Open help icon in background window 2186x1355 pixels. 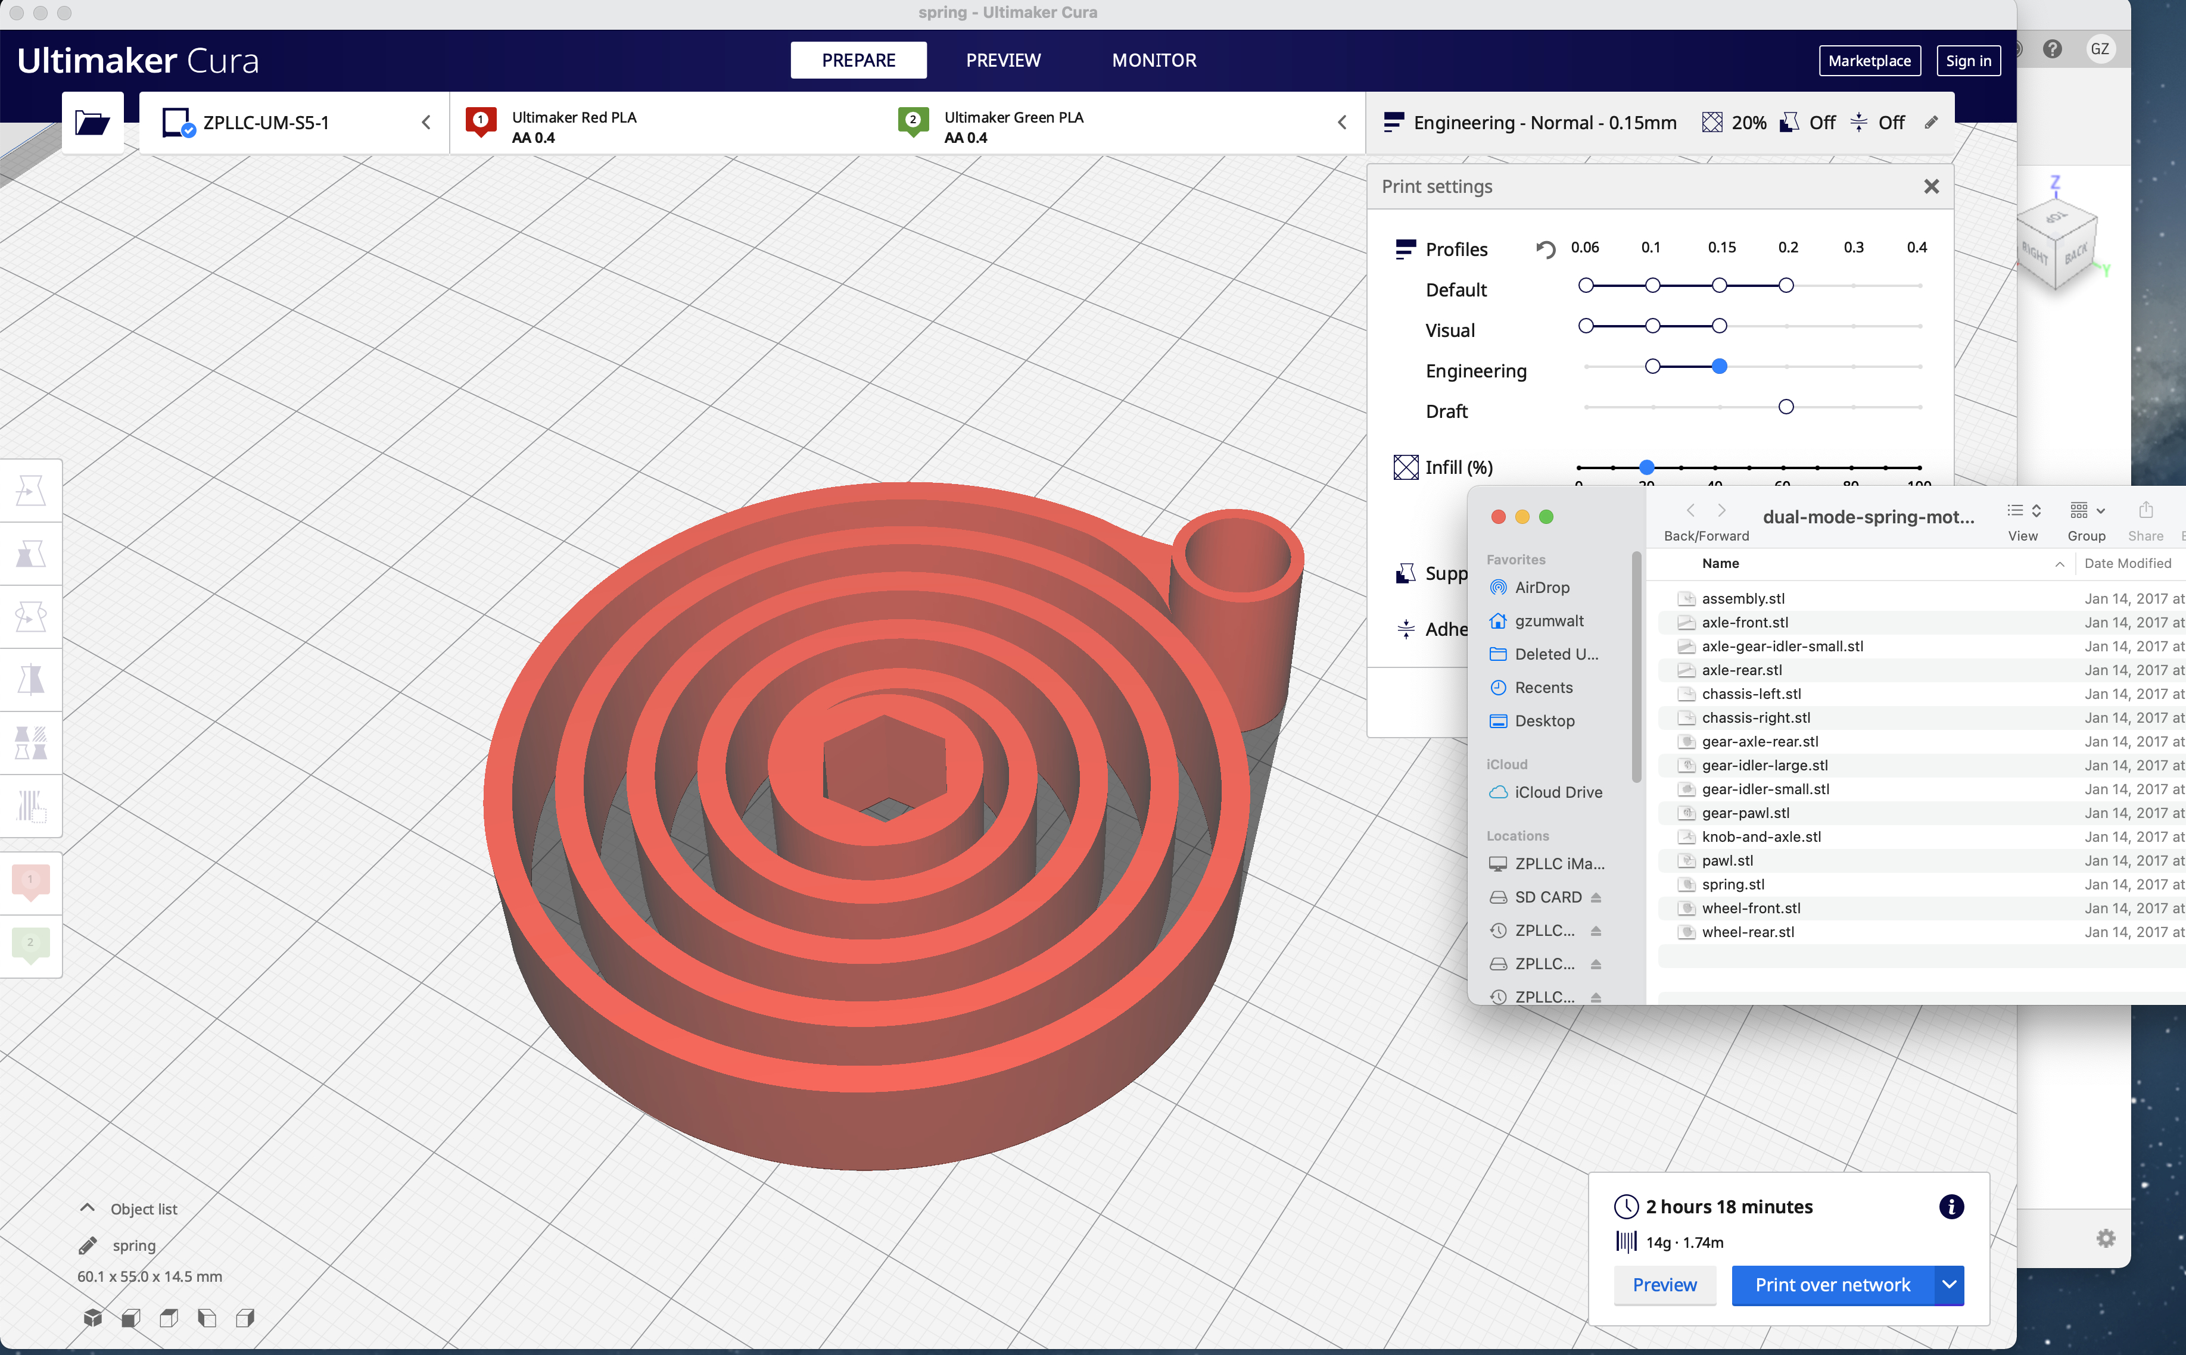(x=2053, y=48)
